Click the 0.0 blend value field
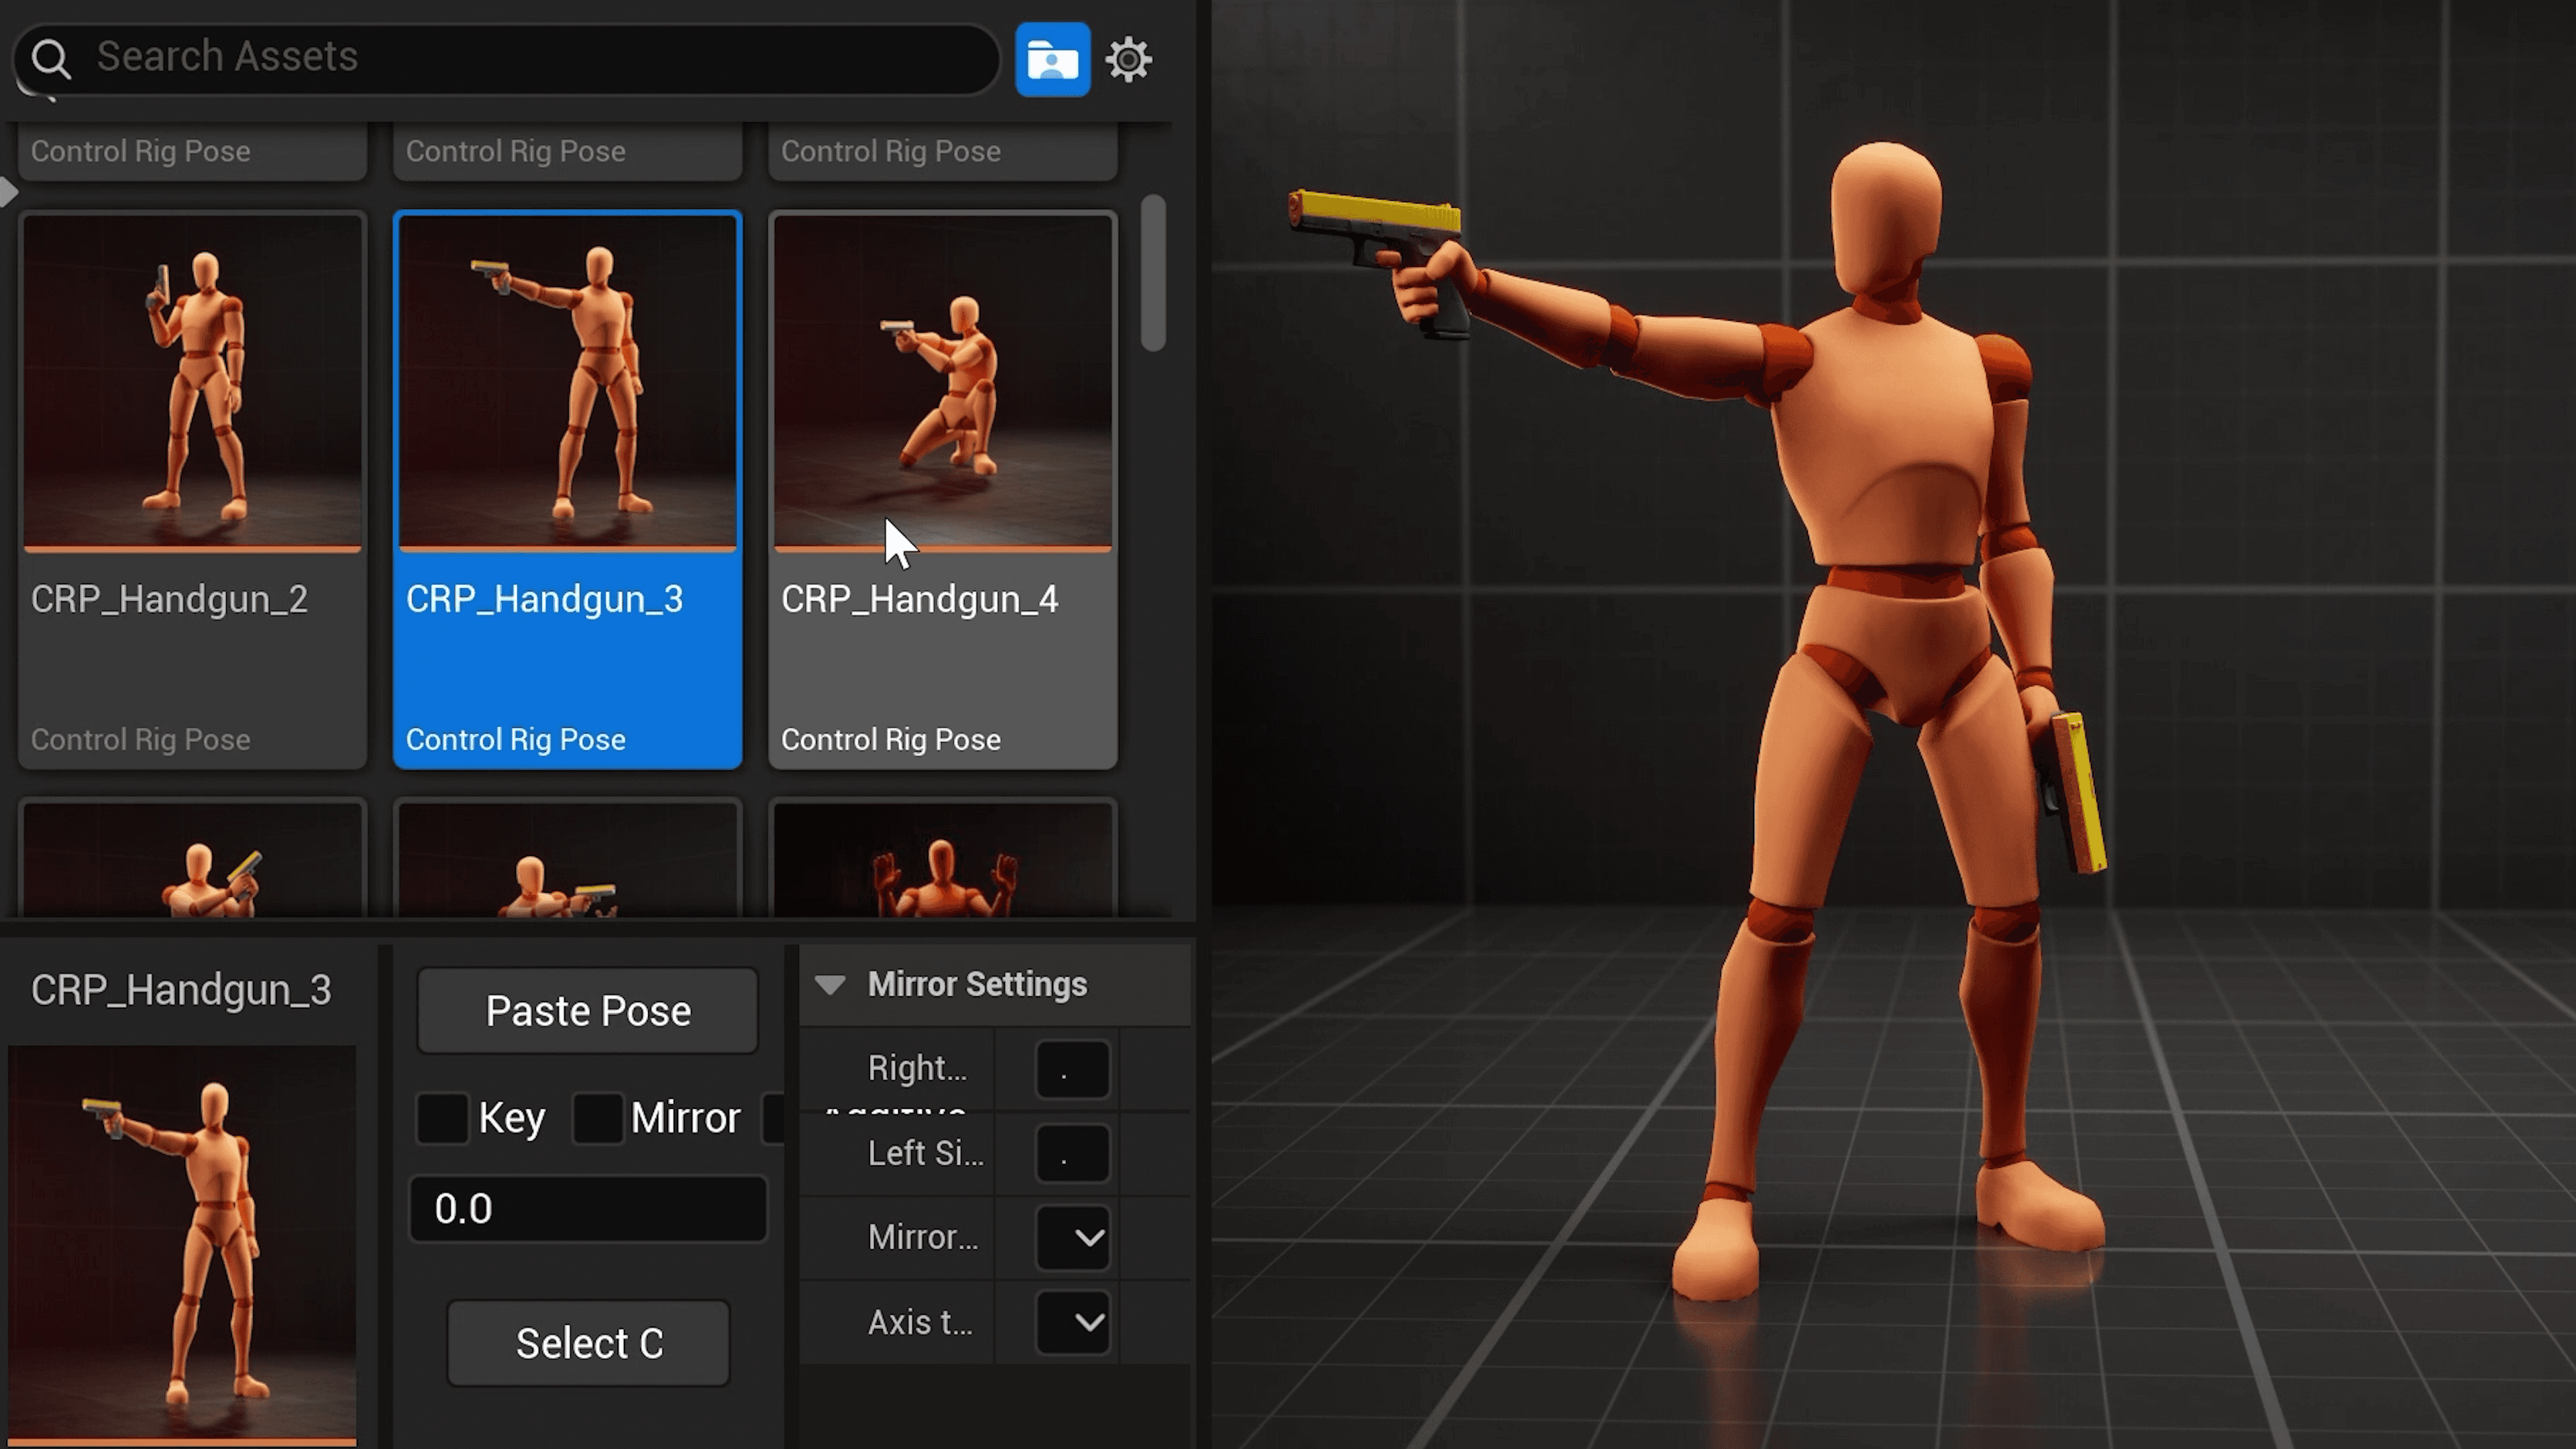Image resolution: width=2576 pixels, height=1449 pixels. coord(588,1209)
